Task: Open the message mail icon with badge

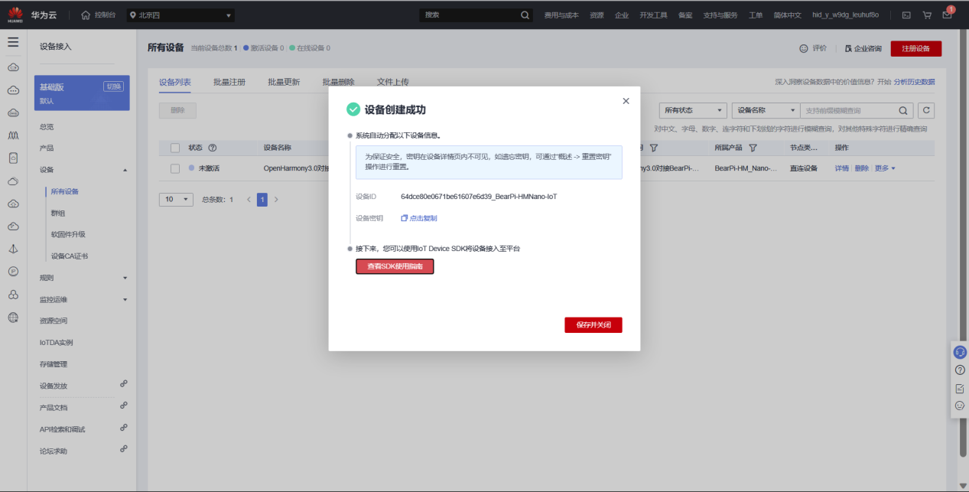Action: (948, 14)
